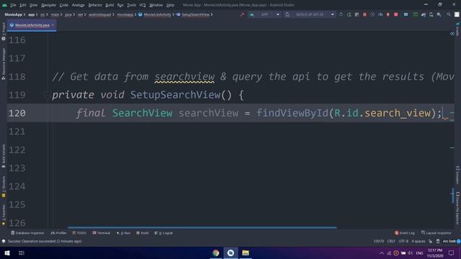The height and width of the screenshot is (259, 461).
Task: Click the androidsquad breadcrumb
Action: click(x=99, y=14)
